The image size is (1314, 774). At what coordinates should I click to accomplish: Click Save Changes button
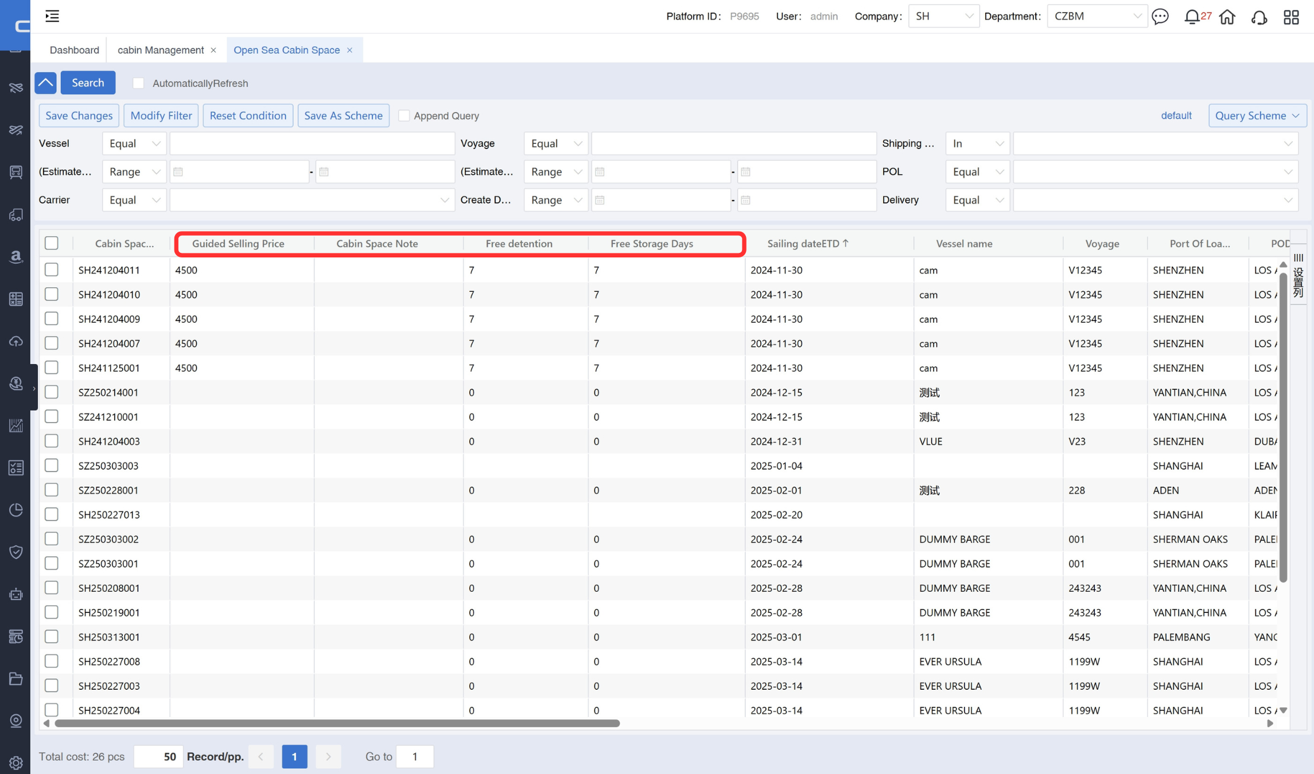(79, 116)
